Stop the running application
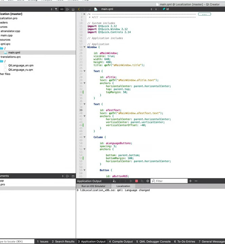The image size is (225, 244). (x=137, y=181)
